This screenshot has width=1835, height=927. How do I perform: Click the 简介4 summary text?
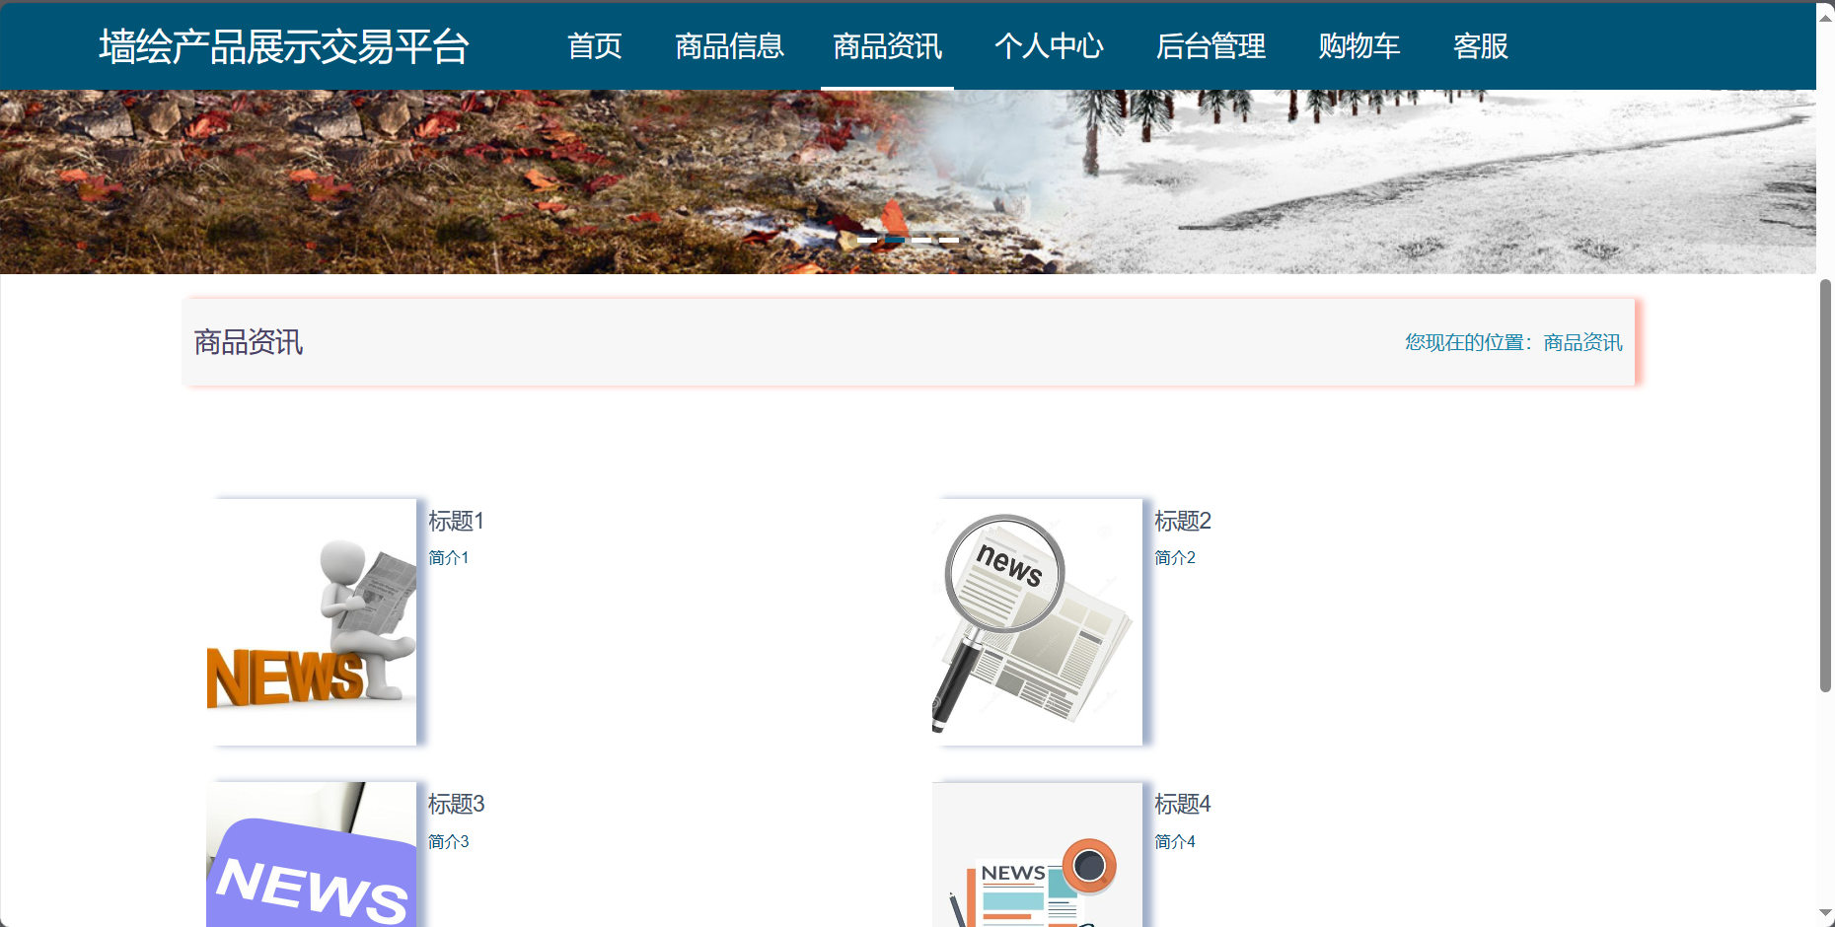[x=1174, y=841]
